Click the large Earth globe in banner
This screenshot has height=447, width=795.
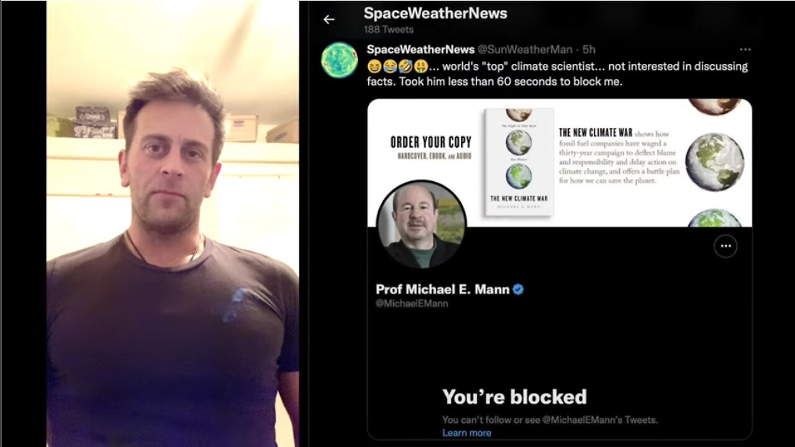pyautogui.click(x=714, y=162)
